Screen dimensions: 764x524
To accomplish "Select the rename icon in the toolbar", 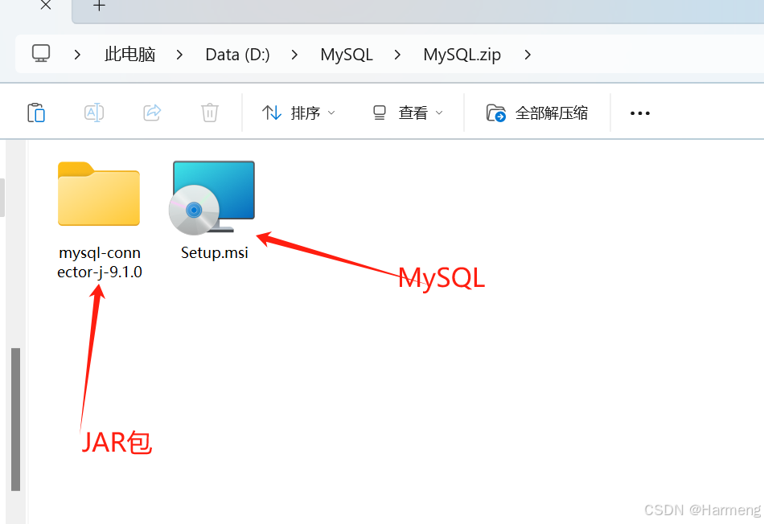I will pyautogui.click(x=94, y=113).
